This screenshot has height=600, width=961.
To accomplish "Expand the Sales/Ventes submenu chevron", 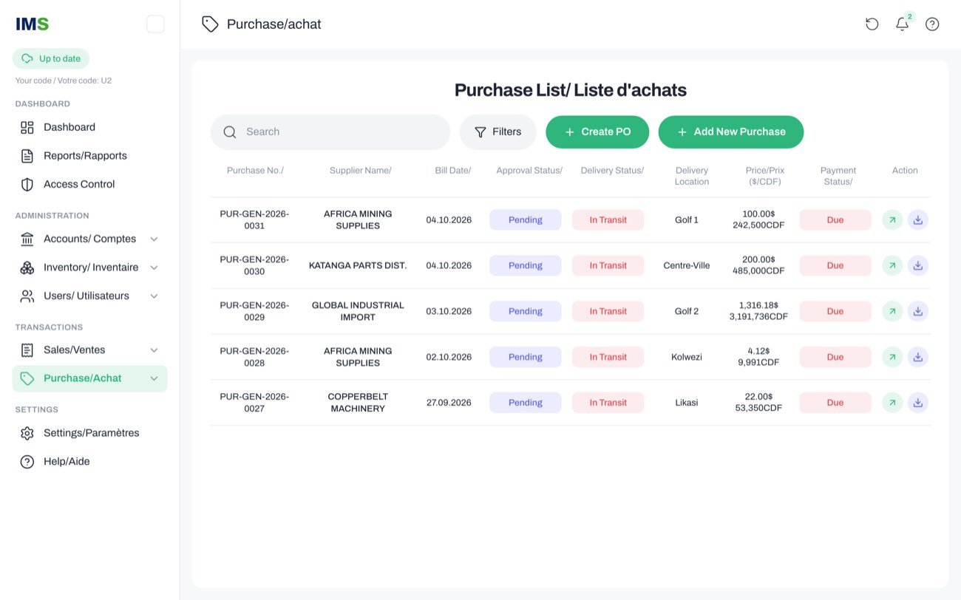I will point(154,350).
